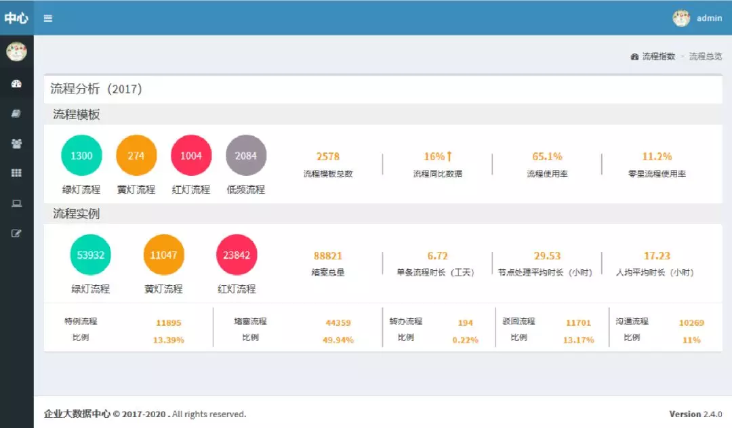This screenshot has height=428, width=732.
Task: Select the orange 274 黄灯流程 circle
Action: [x=136, y=156]
